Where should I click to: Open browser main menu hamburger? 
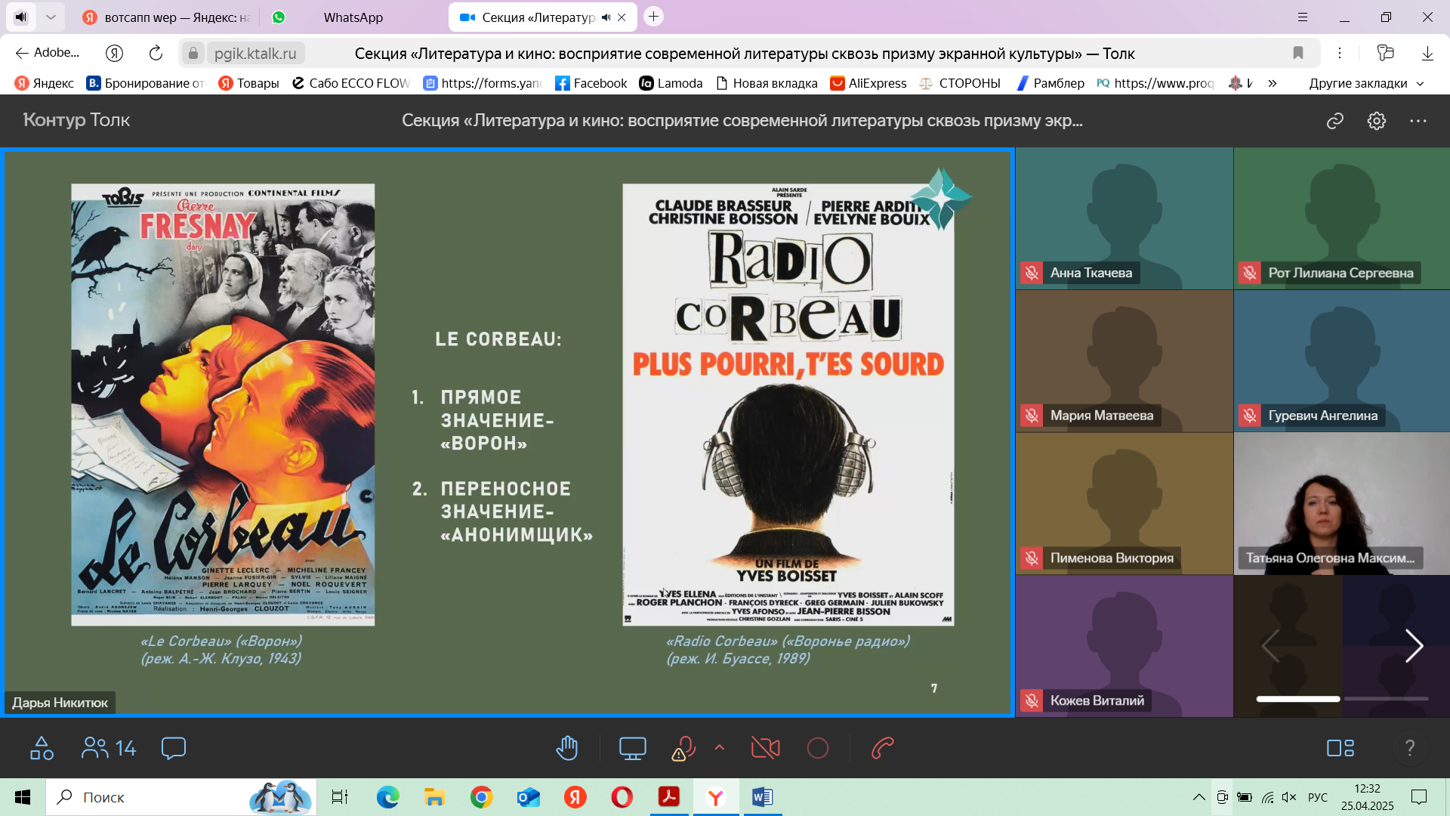1302,17
